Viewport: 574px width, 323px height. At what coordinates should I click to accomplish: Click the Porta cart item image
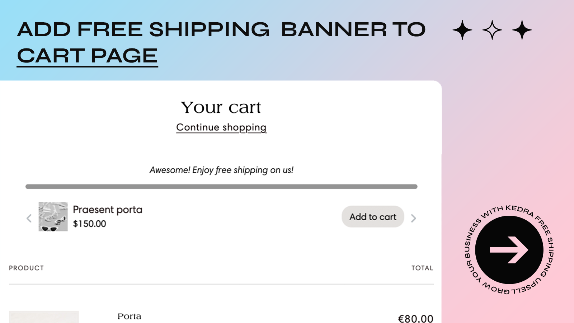(x=44, y=317)
